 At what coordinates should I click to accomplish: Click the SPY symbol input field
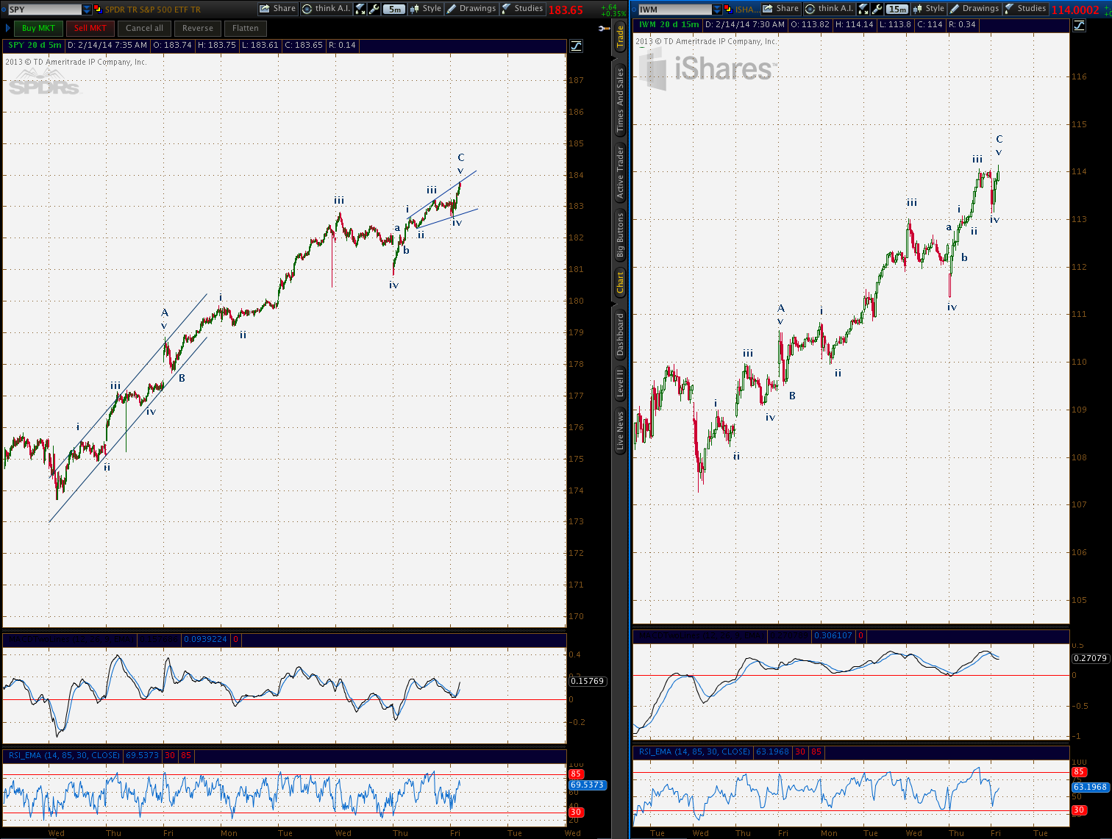click(44, 10)
